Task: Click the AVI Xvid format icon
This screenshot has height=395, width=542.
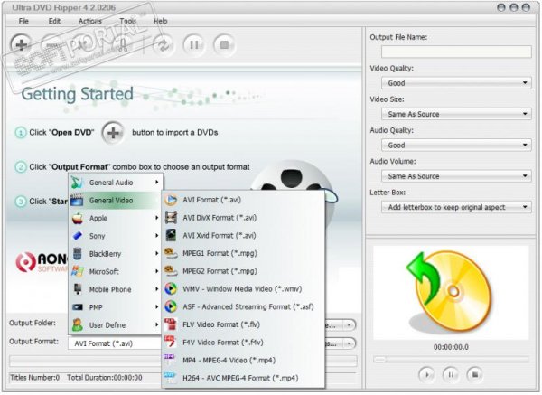Action: 171,235
